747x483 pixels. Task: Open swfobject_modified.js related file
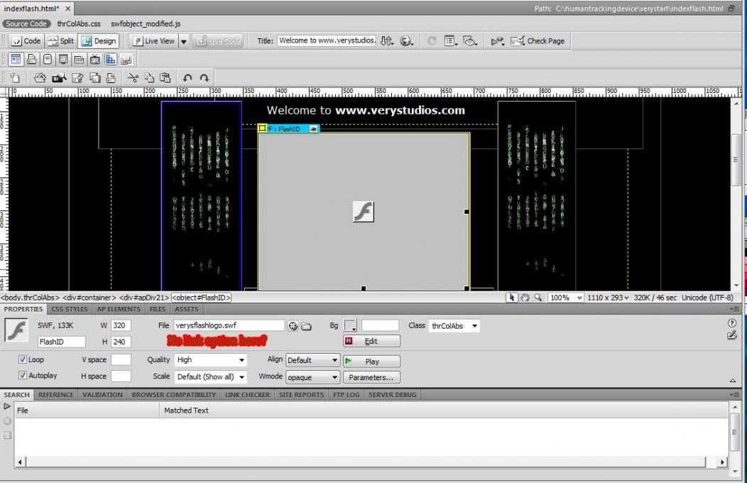(146, 23)
